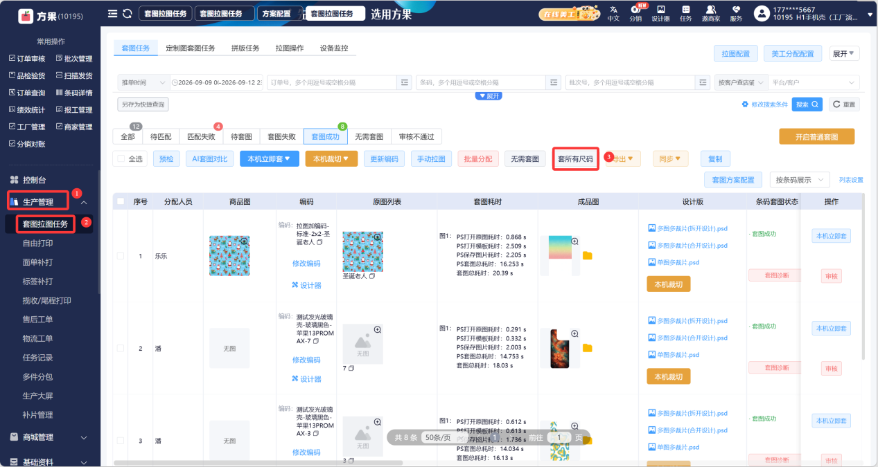Image resolution: width=878 pixels, height=467 pixels.
Task: Open the 同步 dropdown button
Action: pos(670,158)
